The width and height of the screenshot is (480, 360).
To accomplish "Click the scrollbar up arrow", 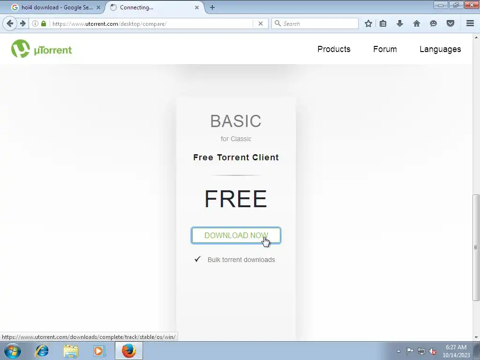I will coord(476,37).
